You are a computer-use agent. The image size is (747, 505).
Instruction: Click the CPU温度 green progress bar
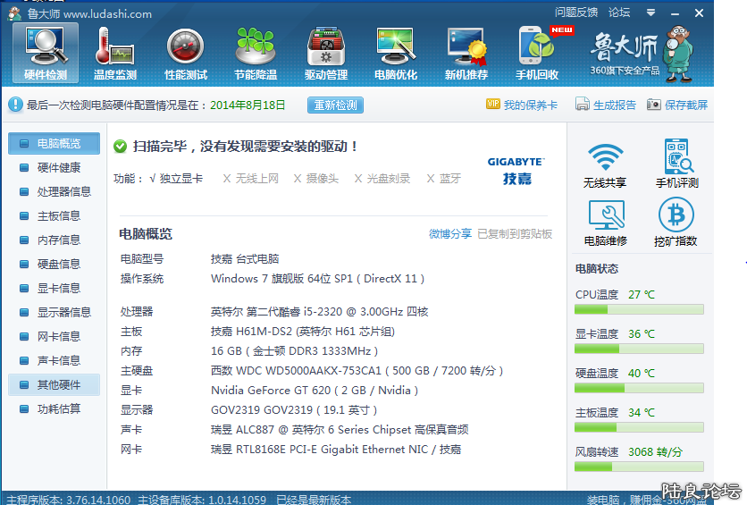pos(639,309)
